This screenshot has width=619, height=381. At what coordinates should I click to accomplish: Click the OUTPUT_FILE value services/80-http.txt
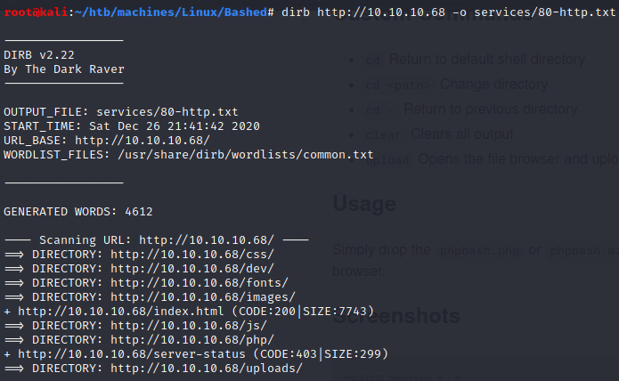[x=167, y=112]
